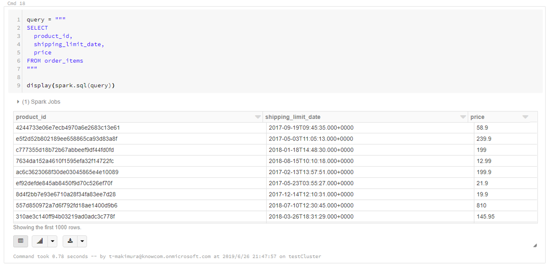Open the download options dropdown

pyautogui.click(x=82, y=241)
